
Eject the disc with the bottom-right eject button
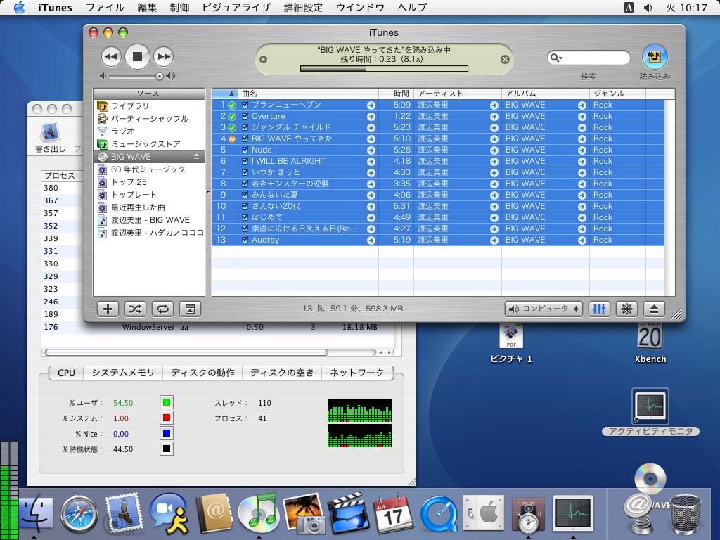point(655,309)
